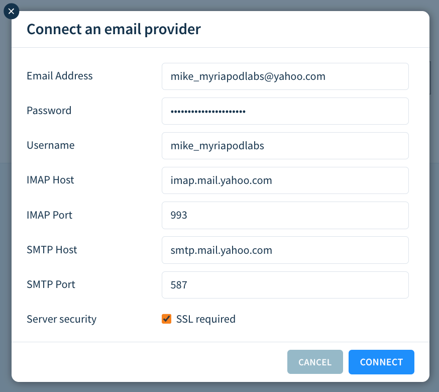Select the Username field showing mike_myriapodlabs

coord(285,145)
